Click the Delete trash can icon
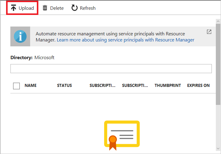 45,8
